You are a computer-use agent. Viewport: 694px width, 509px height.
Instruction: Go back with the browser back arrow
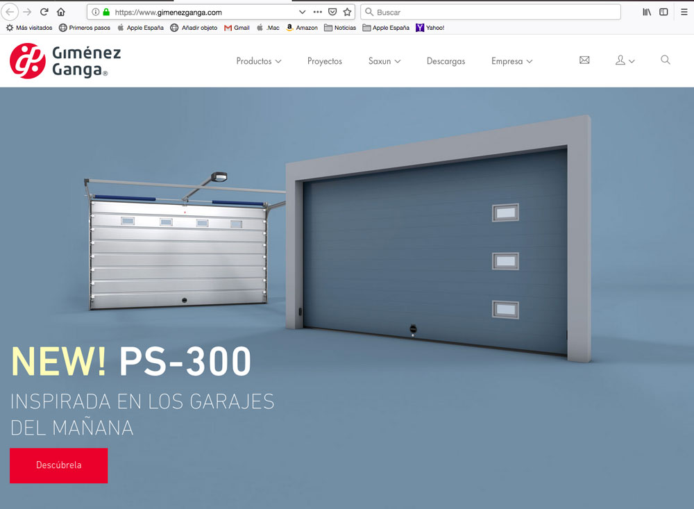(x=10, y=12)
